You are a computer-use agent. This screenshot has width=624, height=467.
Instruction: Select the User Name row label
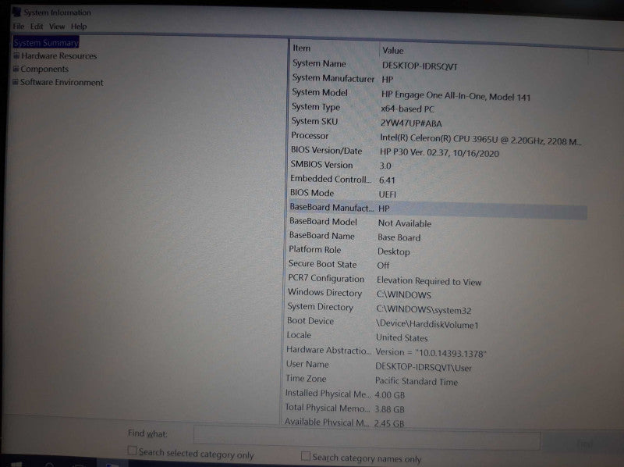pos(307,364)
